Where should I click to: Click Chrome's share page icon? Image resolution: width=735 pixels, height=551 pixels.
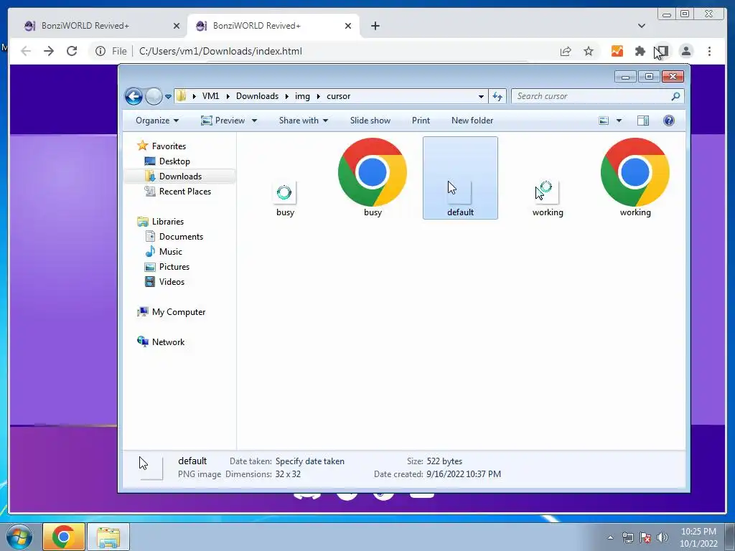566,51
